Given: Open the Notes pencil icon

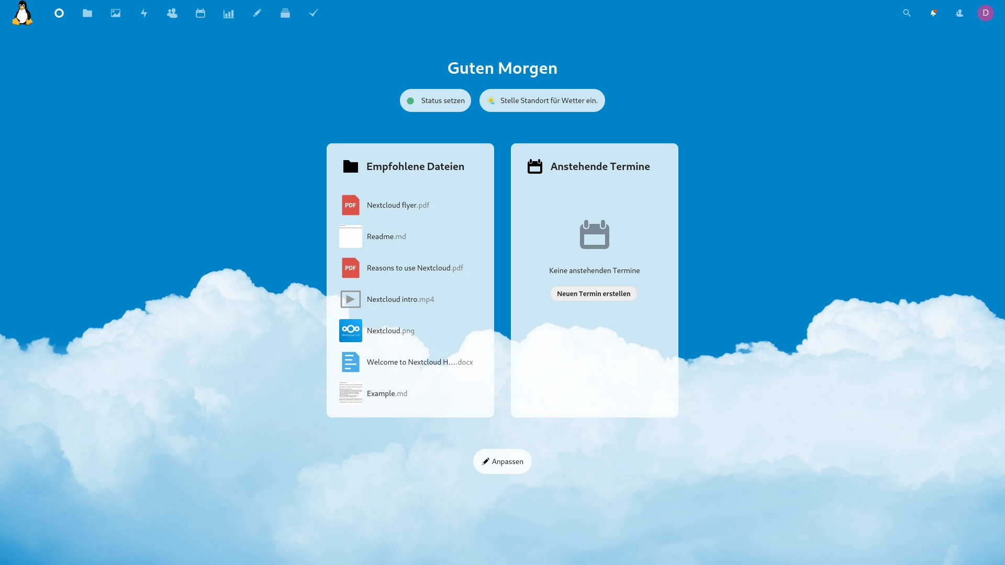Looking at the screenshot, I should point(257,13).
